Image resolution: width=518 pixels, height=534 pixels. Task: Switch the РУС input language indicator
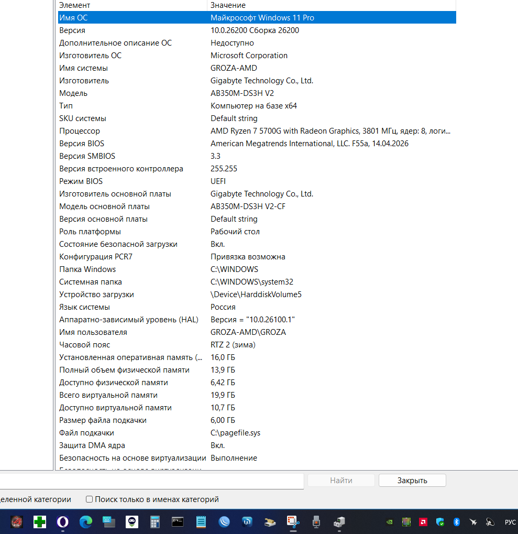click(x=510, y=522)
